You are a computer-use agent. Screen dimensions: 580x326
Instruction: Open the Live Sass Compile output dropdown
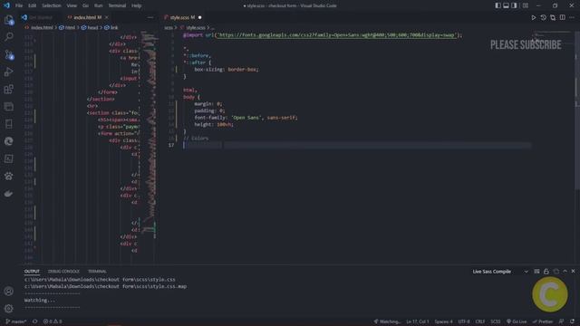click(500, 272)
